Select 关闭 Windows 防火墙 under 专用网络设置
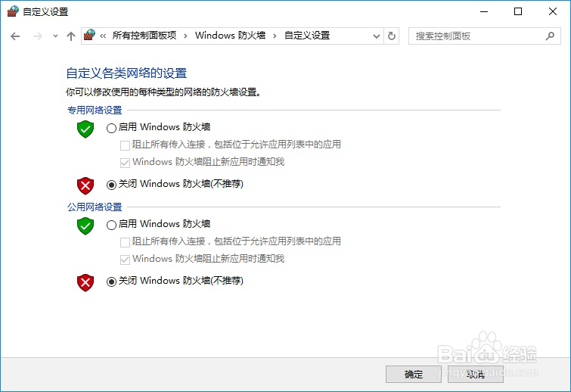This screenshot has width=571, height=392. pos(111,185)
